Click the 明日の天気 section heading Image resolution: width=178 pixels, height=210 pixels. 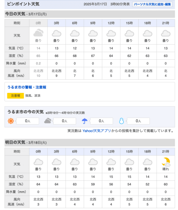15,142
